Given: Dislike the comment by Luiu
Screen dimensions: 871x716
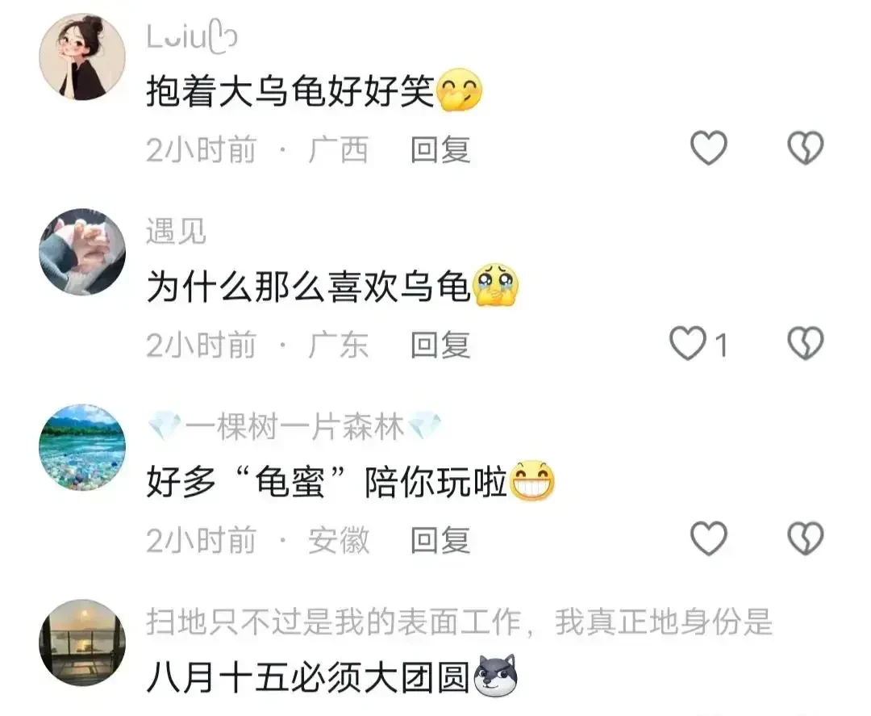Looking at the screenshot, I should tap(806, 148).
